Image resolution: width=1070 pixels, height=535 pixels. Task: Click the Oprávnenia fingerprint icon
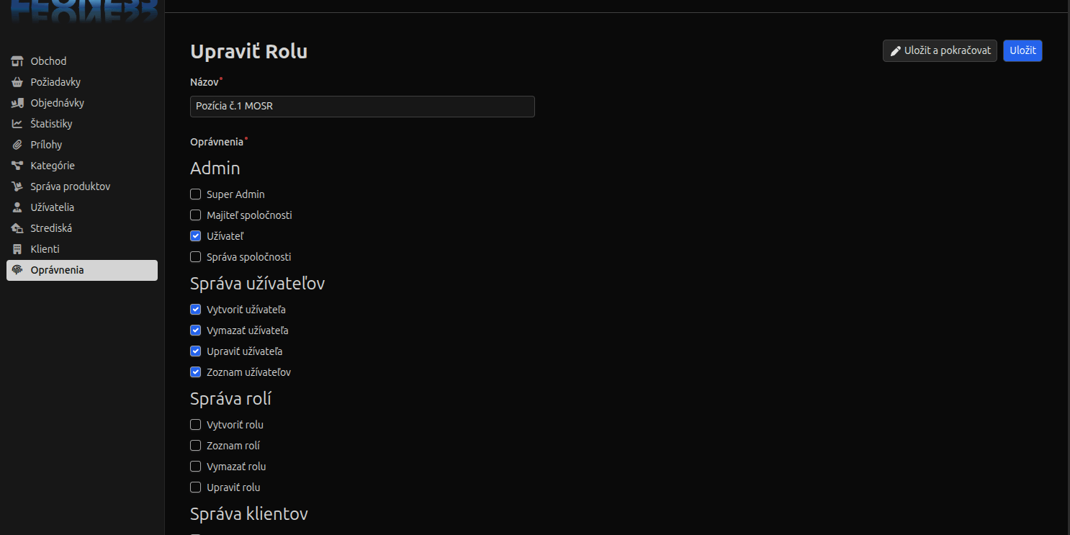coord(17,270)
